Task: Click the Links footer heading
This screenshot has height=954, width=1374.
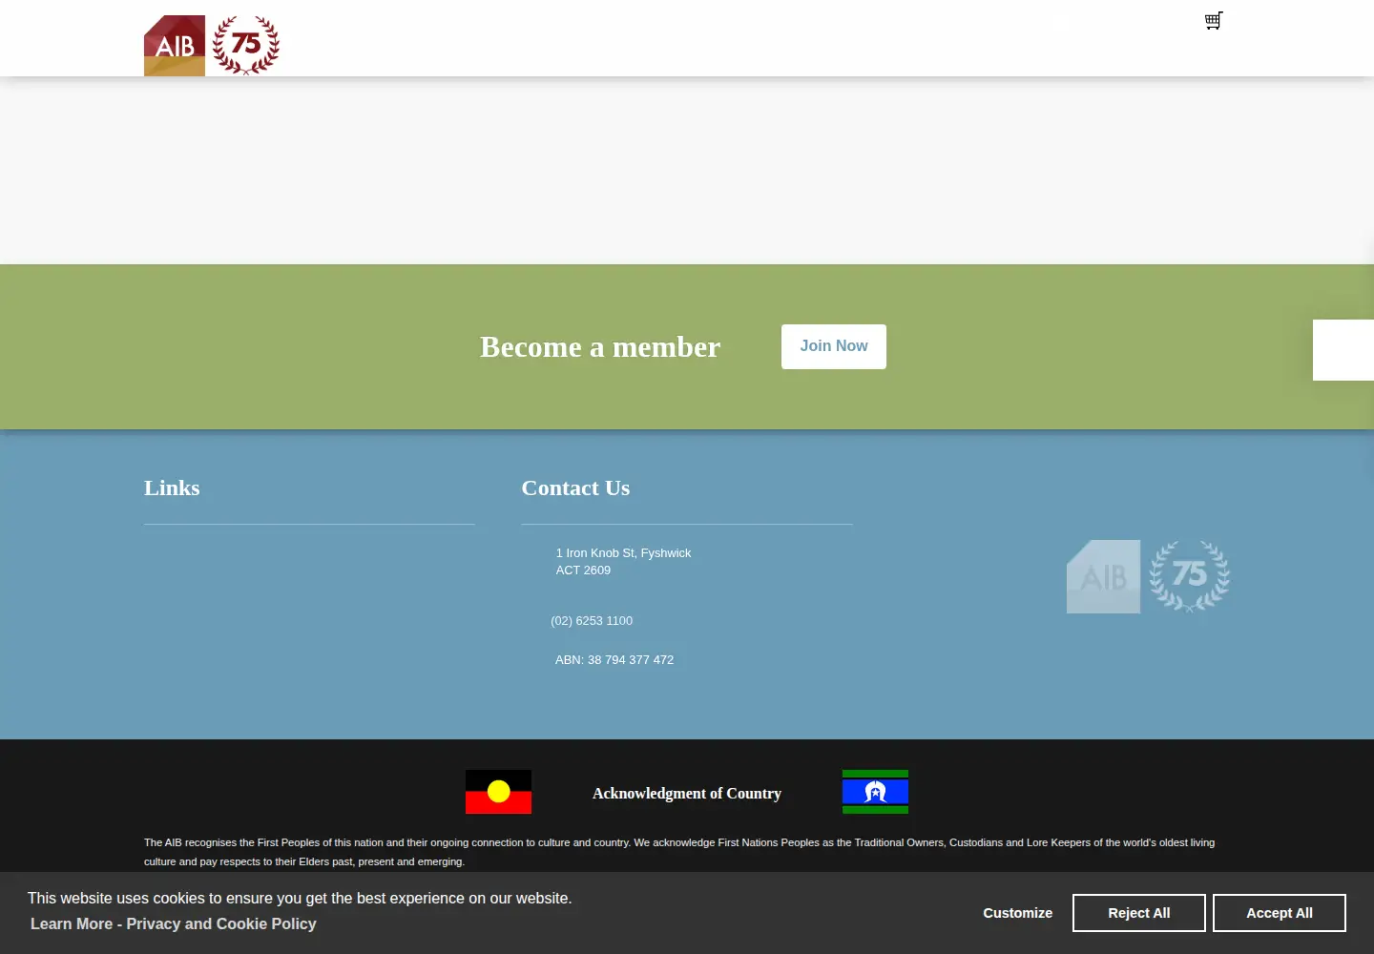Action: [x=172, y=488]
